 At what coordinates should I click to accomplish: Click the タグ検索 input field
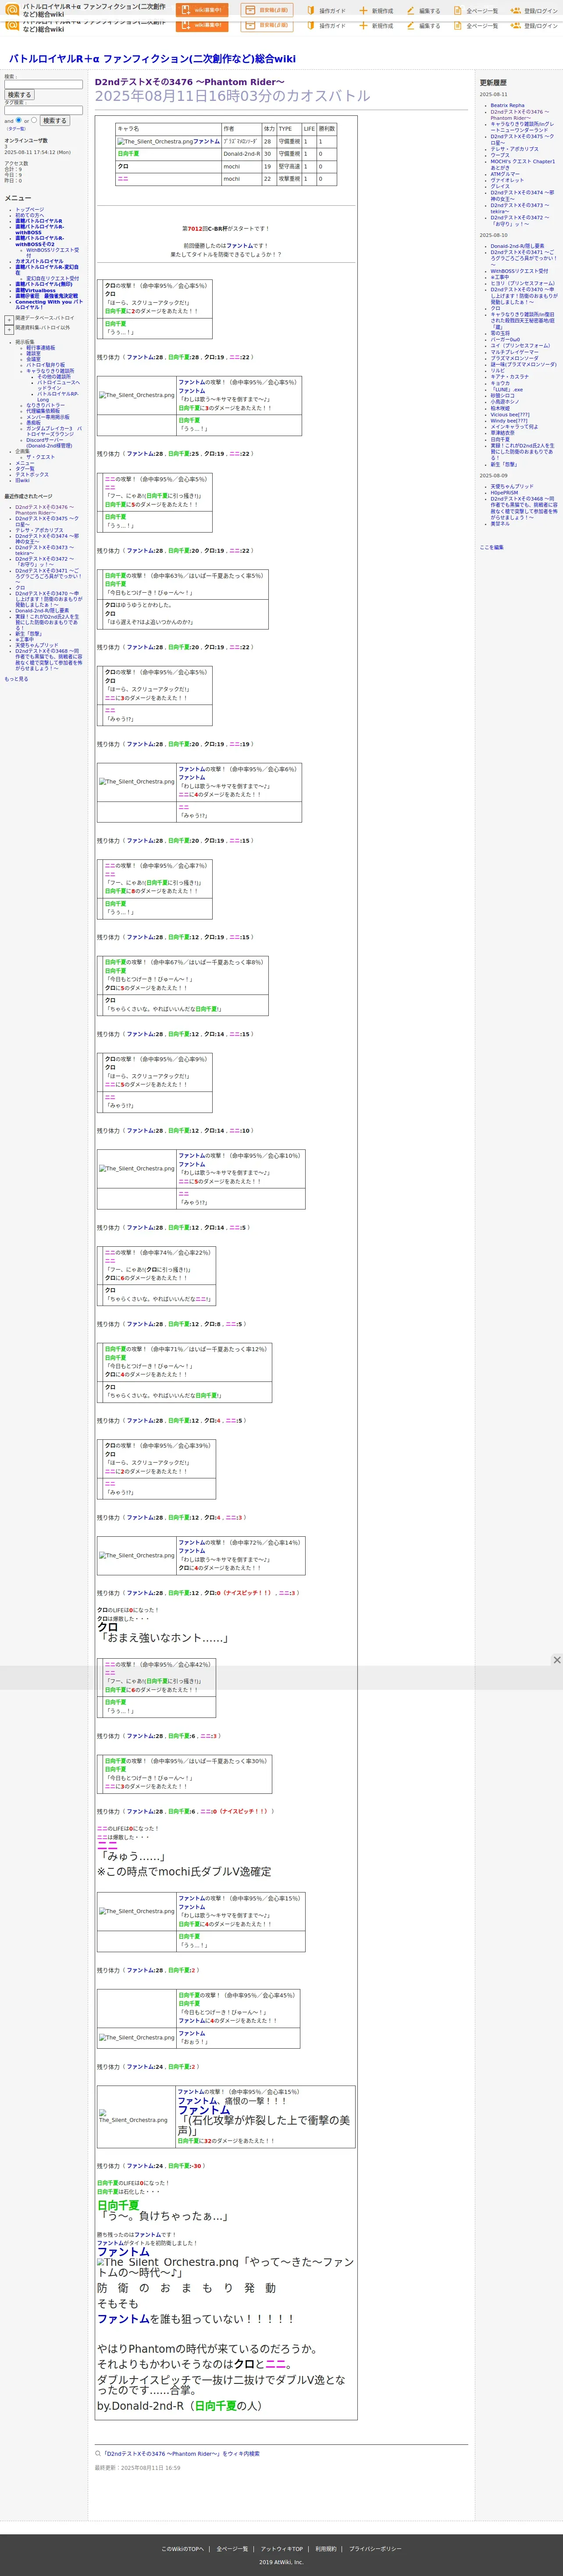tap(43, 110)
